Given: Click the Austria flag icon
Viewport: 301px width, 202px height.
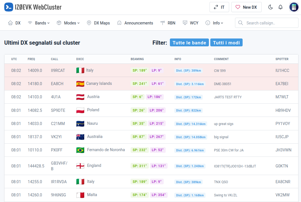Looking at the screenshot, I should point(80,97).
